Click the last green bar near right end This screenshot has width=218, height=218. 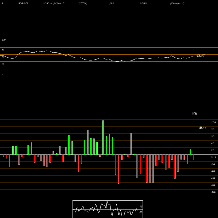191,152
